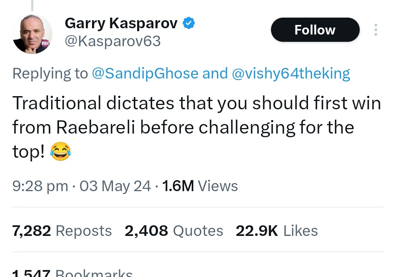
Task: Click the blue verified badge
Action: 188,23
